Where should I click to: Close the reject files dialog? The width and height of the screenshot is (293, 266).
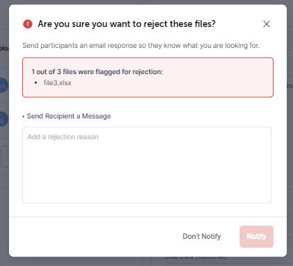(x=267, y=24)
